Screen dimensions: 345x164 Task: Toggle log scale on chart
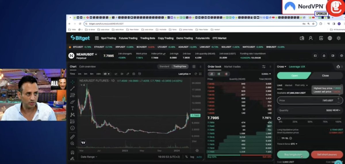tap(192, 157)
